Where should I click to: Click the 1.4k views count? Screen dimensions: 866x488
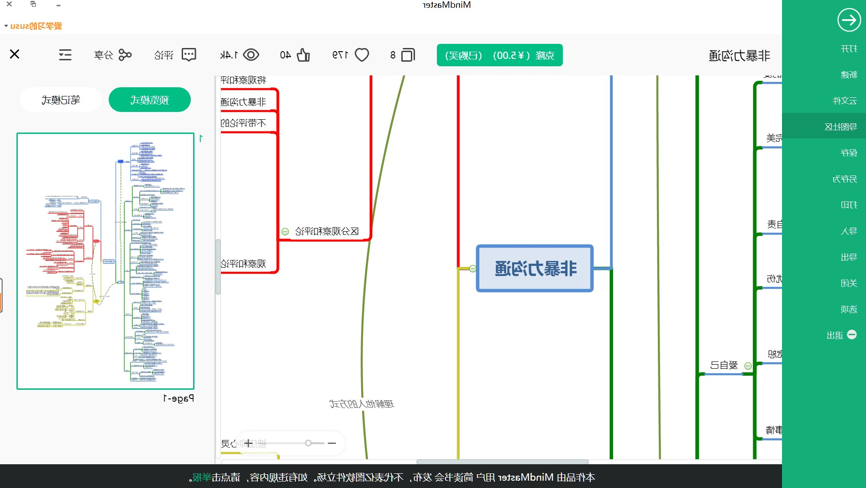[x=229, y=55]
